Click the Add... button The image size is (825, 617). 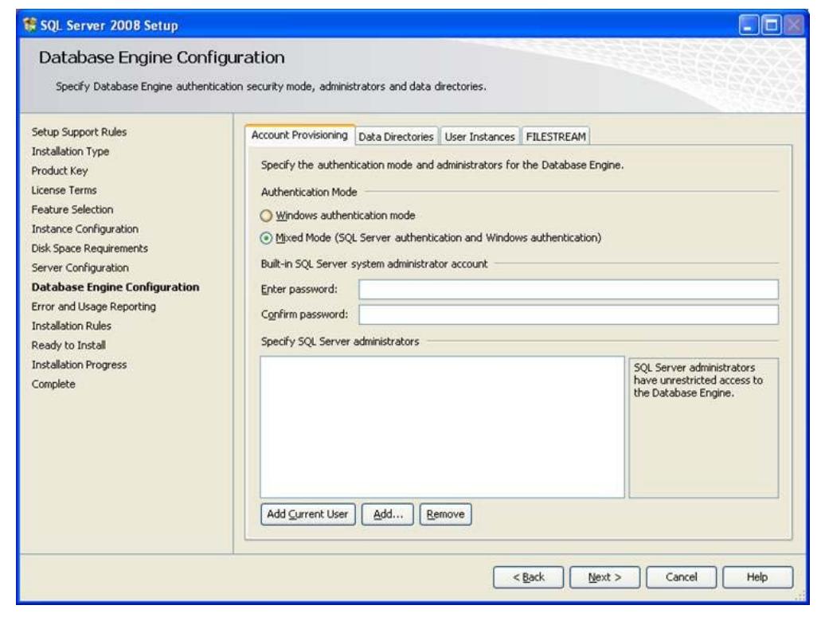(388, 514)
